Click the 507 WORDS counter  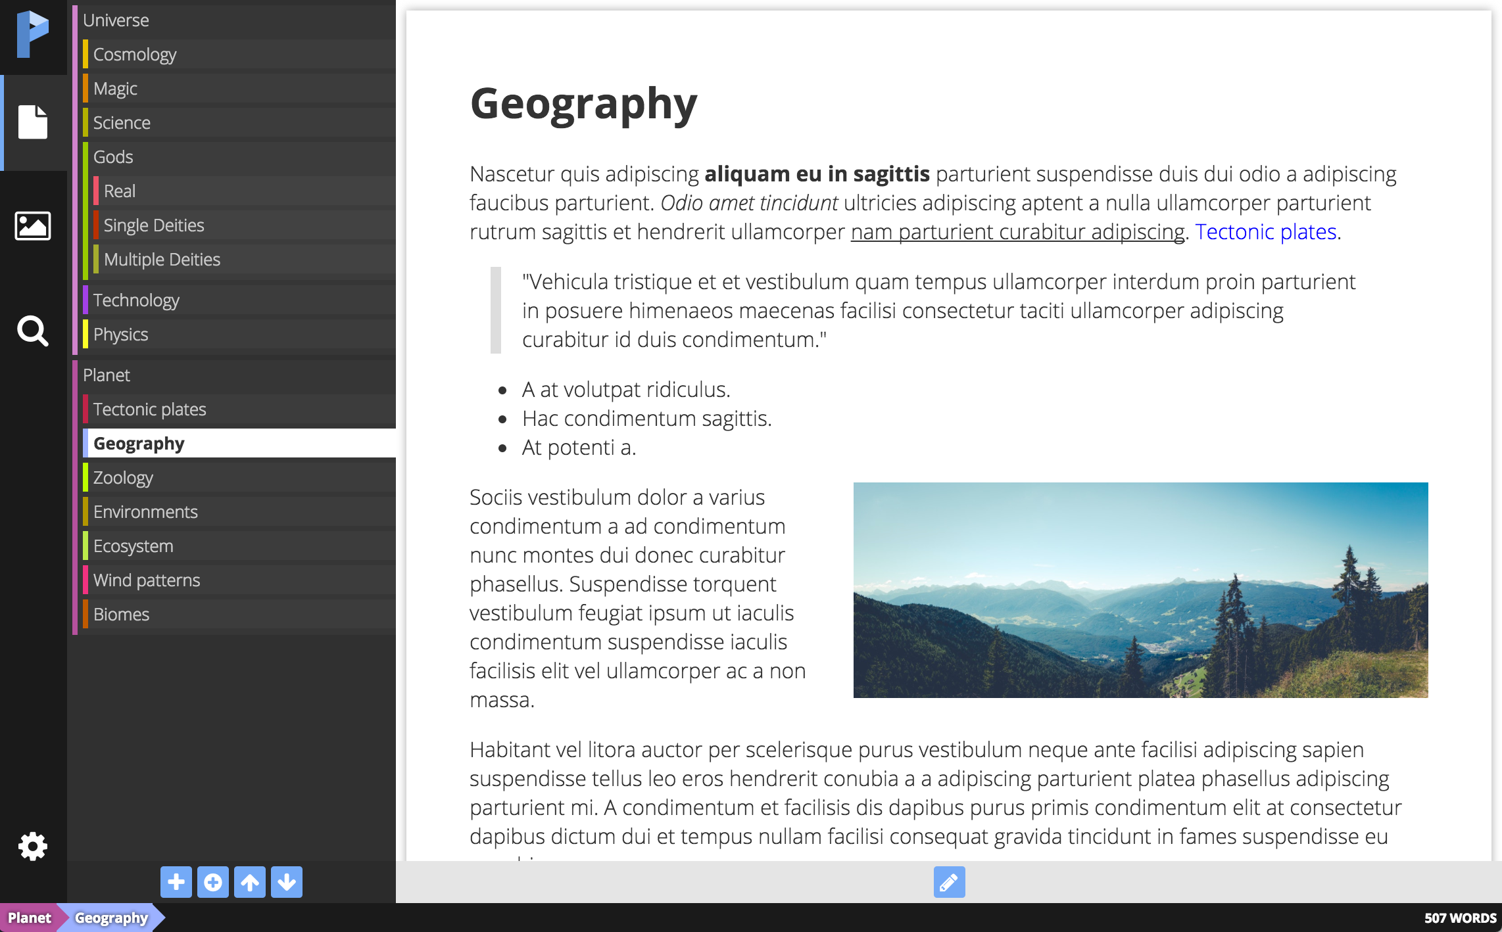tap(1460, 918)
